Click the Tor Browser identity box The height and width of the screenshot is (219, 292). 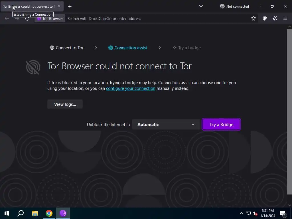[x=50, y=19]
